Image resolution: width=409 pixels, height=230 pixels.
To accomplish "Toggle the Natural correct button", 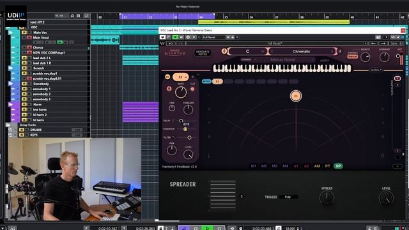I will click(352, 56).
